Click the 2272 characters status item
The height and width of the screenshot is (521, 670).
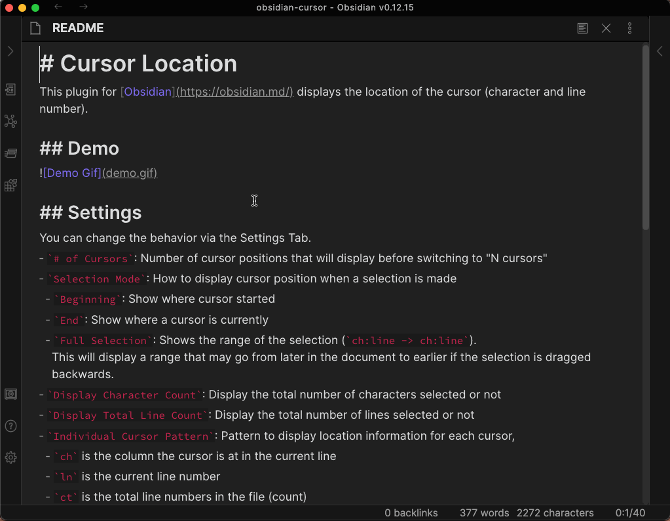pos(555,513)
